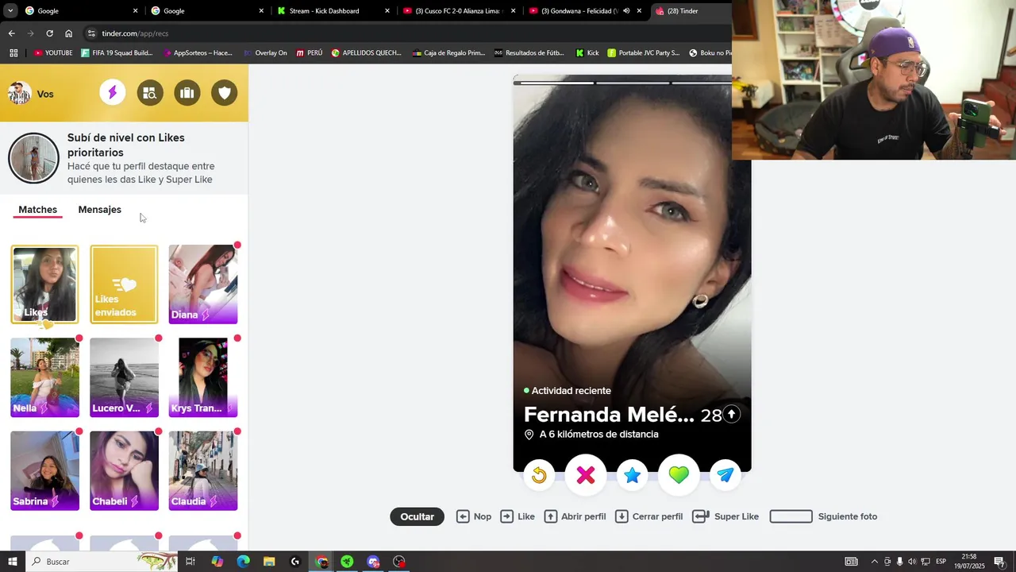The image size is (1016, 572).
Task: Open the tab search dropdown arrow
Action: coord(10,11)
